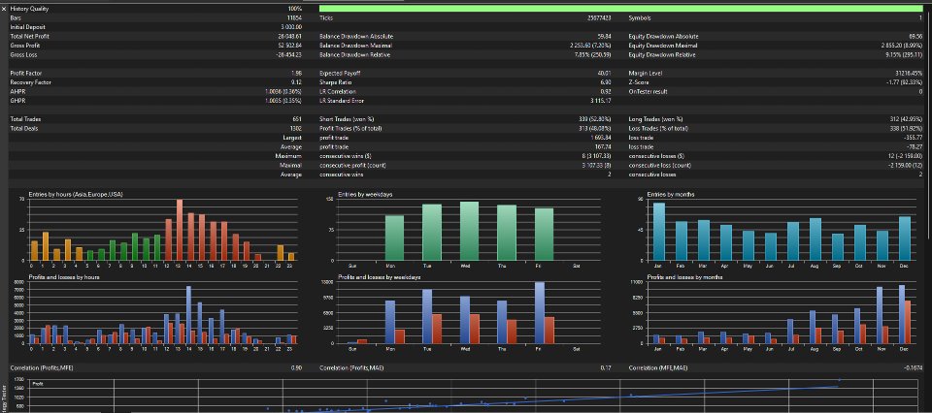
Task: Select the Long Trades (won %) label
Action: [x=655, y=119]
